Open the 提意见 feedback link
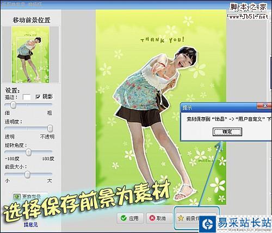Viewport: 272px width, 233px height. [31, 225]
